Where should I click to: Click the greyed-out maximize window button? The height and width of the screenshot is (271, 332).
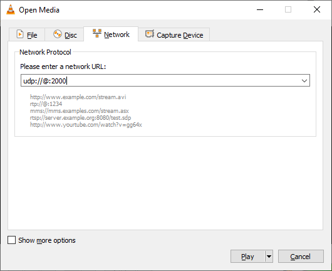click(x=288, y=10)
